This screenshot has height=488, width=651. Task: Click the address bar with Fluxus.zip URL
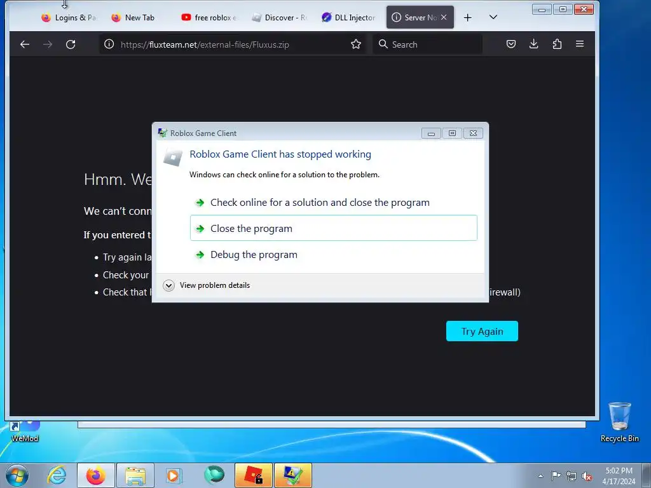[x=233, y=44]
